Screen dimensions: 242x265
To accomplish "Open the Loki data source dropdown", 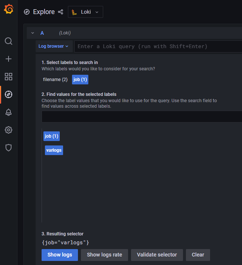I will [x=85, y=12].
